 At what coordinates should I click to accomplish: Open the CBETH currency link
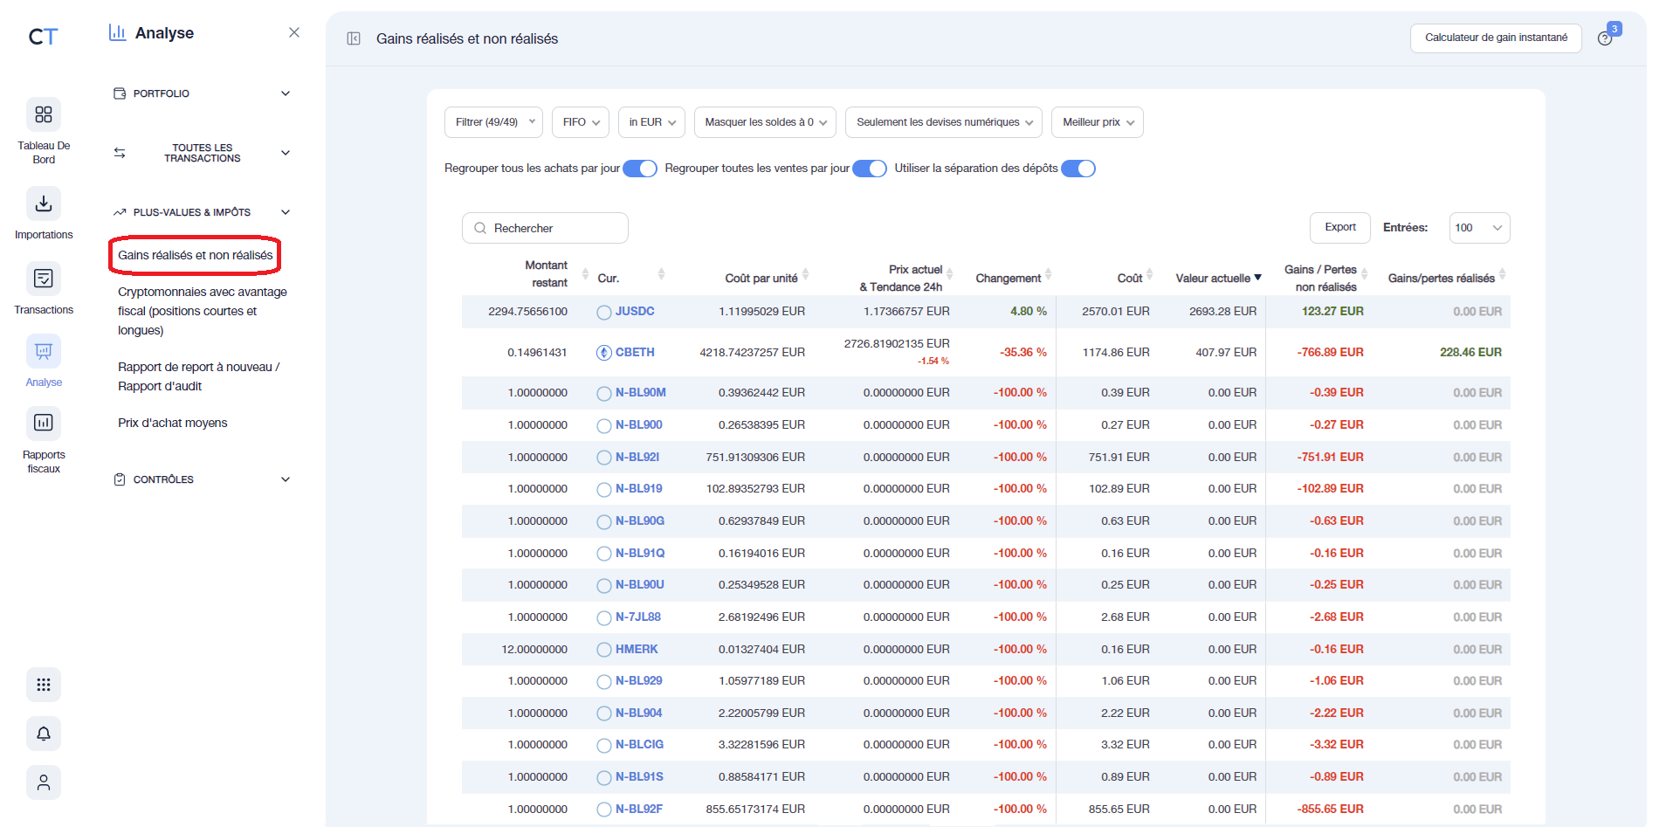635,352
